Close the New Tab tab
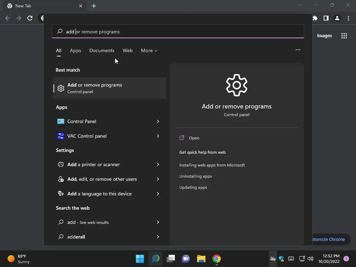The image size is (356, 267). click(81, 6)
